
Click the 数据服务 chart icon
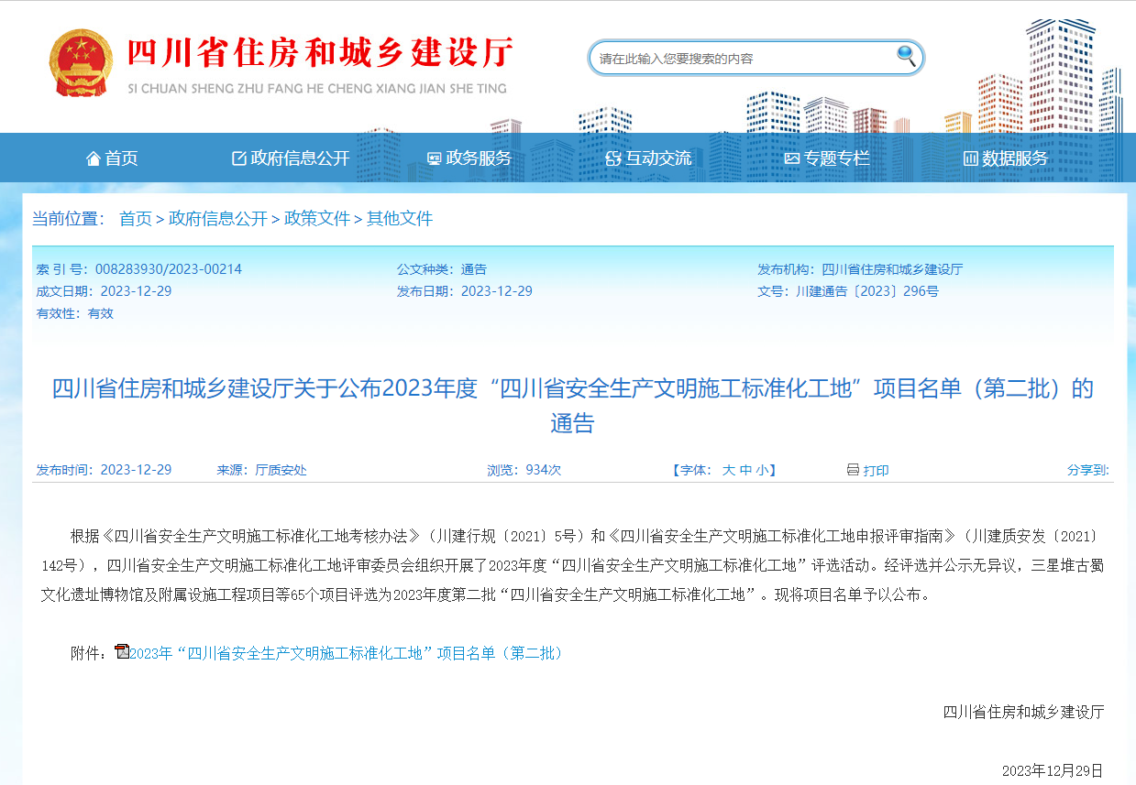point(970,158)
